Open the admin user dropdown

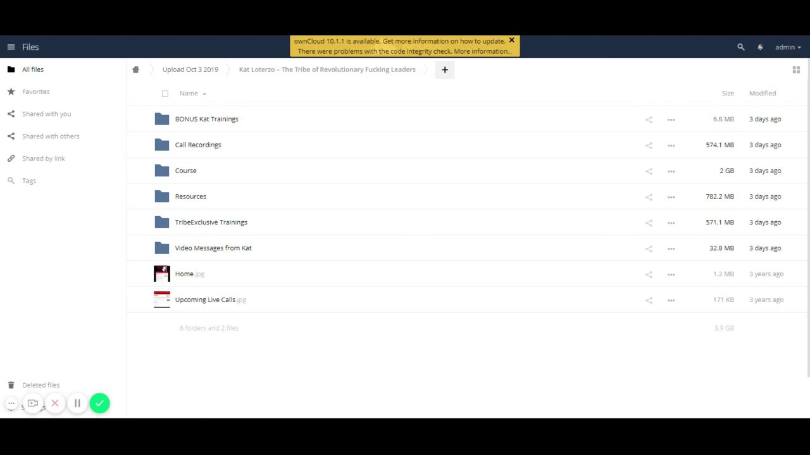[788, 47]
